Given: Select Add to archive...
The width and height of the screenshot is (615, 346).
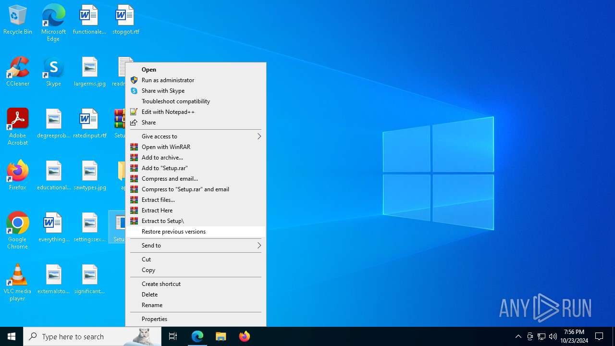Looking at the screenshot, I should [x=196, y=158].
